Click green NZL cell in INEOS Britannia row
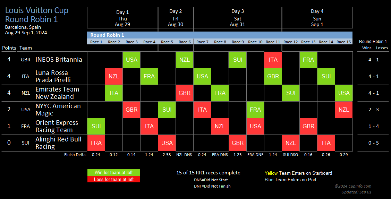391x199 pixels. 185,60
